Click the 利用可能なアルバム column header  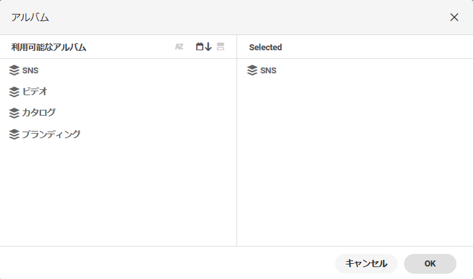(x=49, y=47)
